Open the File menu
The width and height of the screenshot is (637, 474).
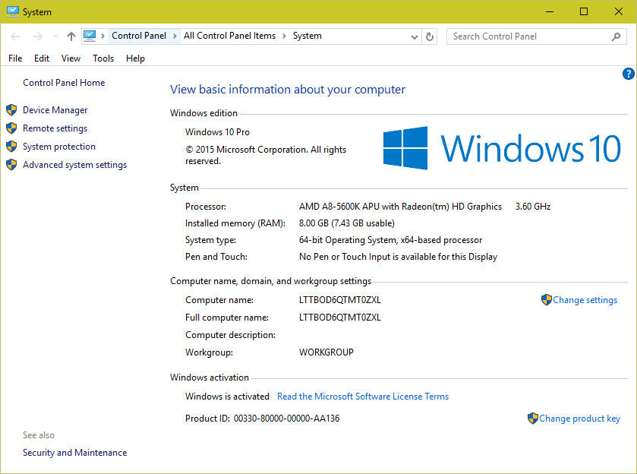click(x=15, y=58)
